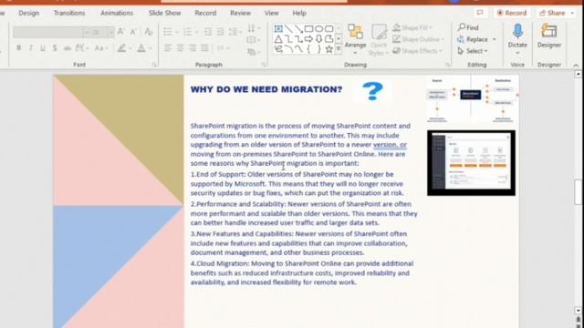Expand the full shapes gallery
This screenshot has height=328, width=584.
(x=339, y=48)
